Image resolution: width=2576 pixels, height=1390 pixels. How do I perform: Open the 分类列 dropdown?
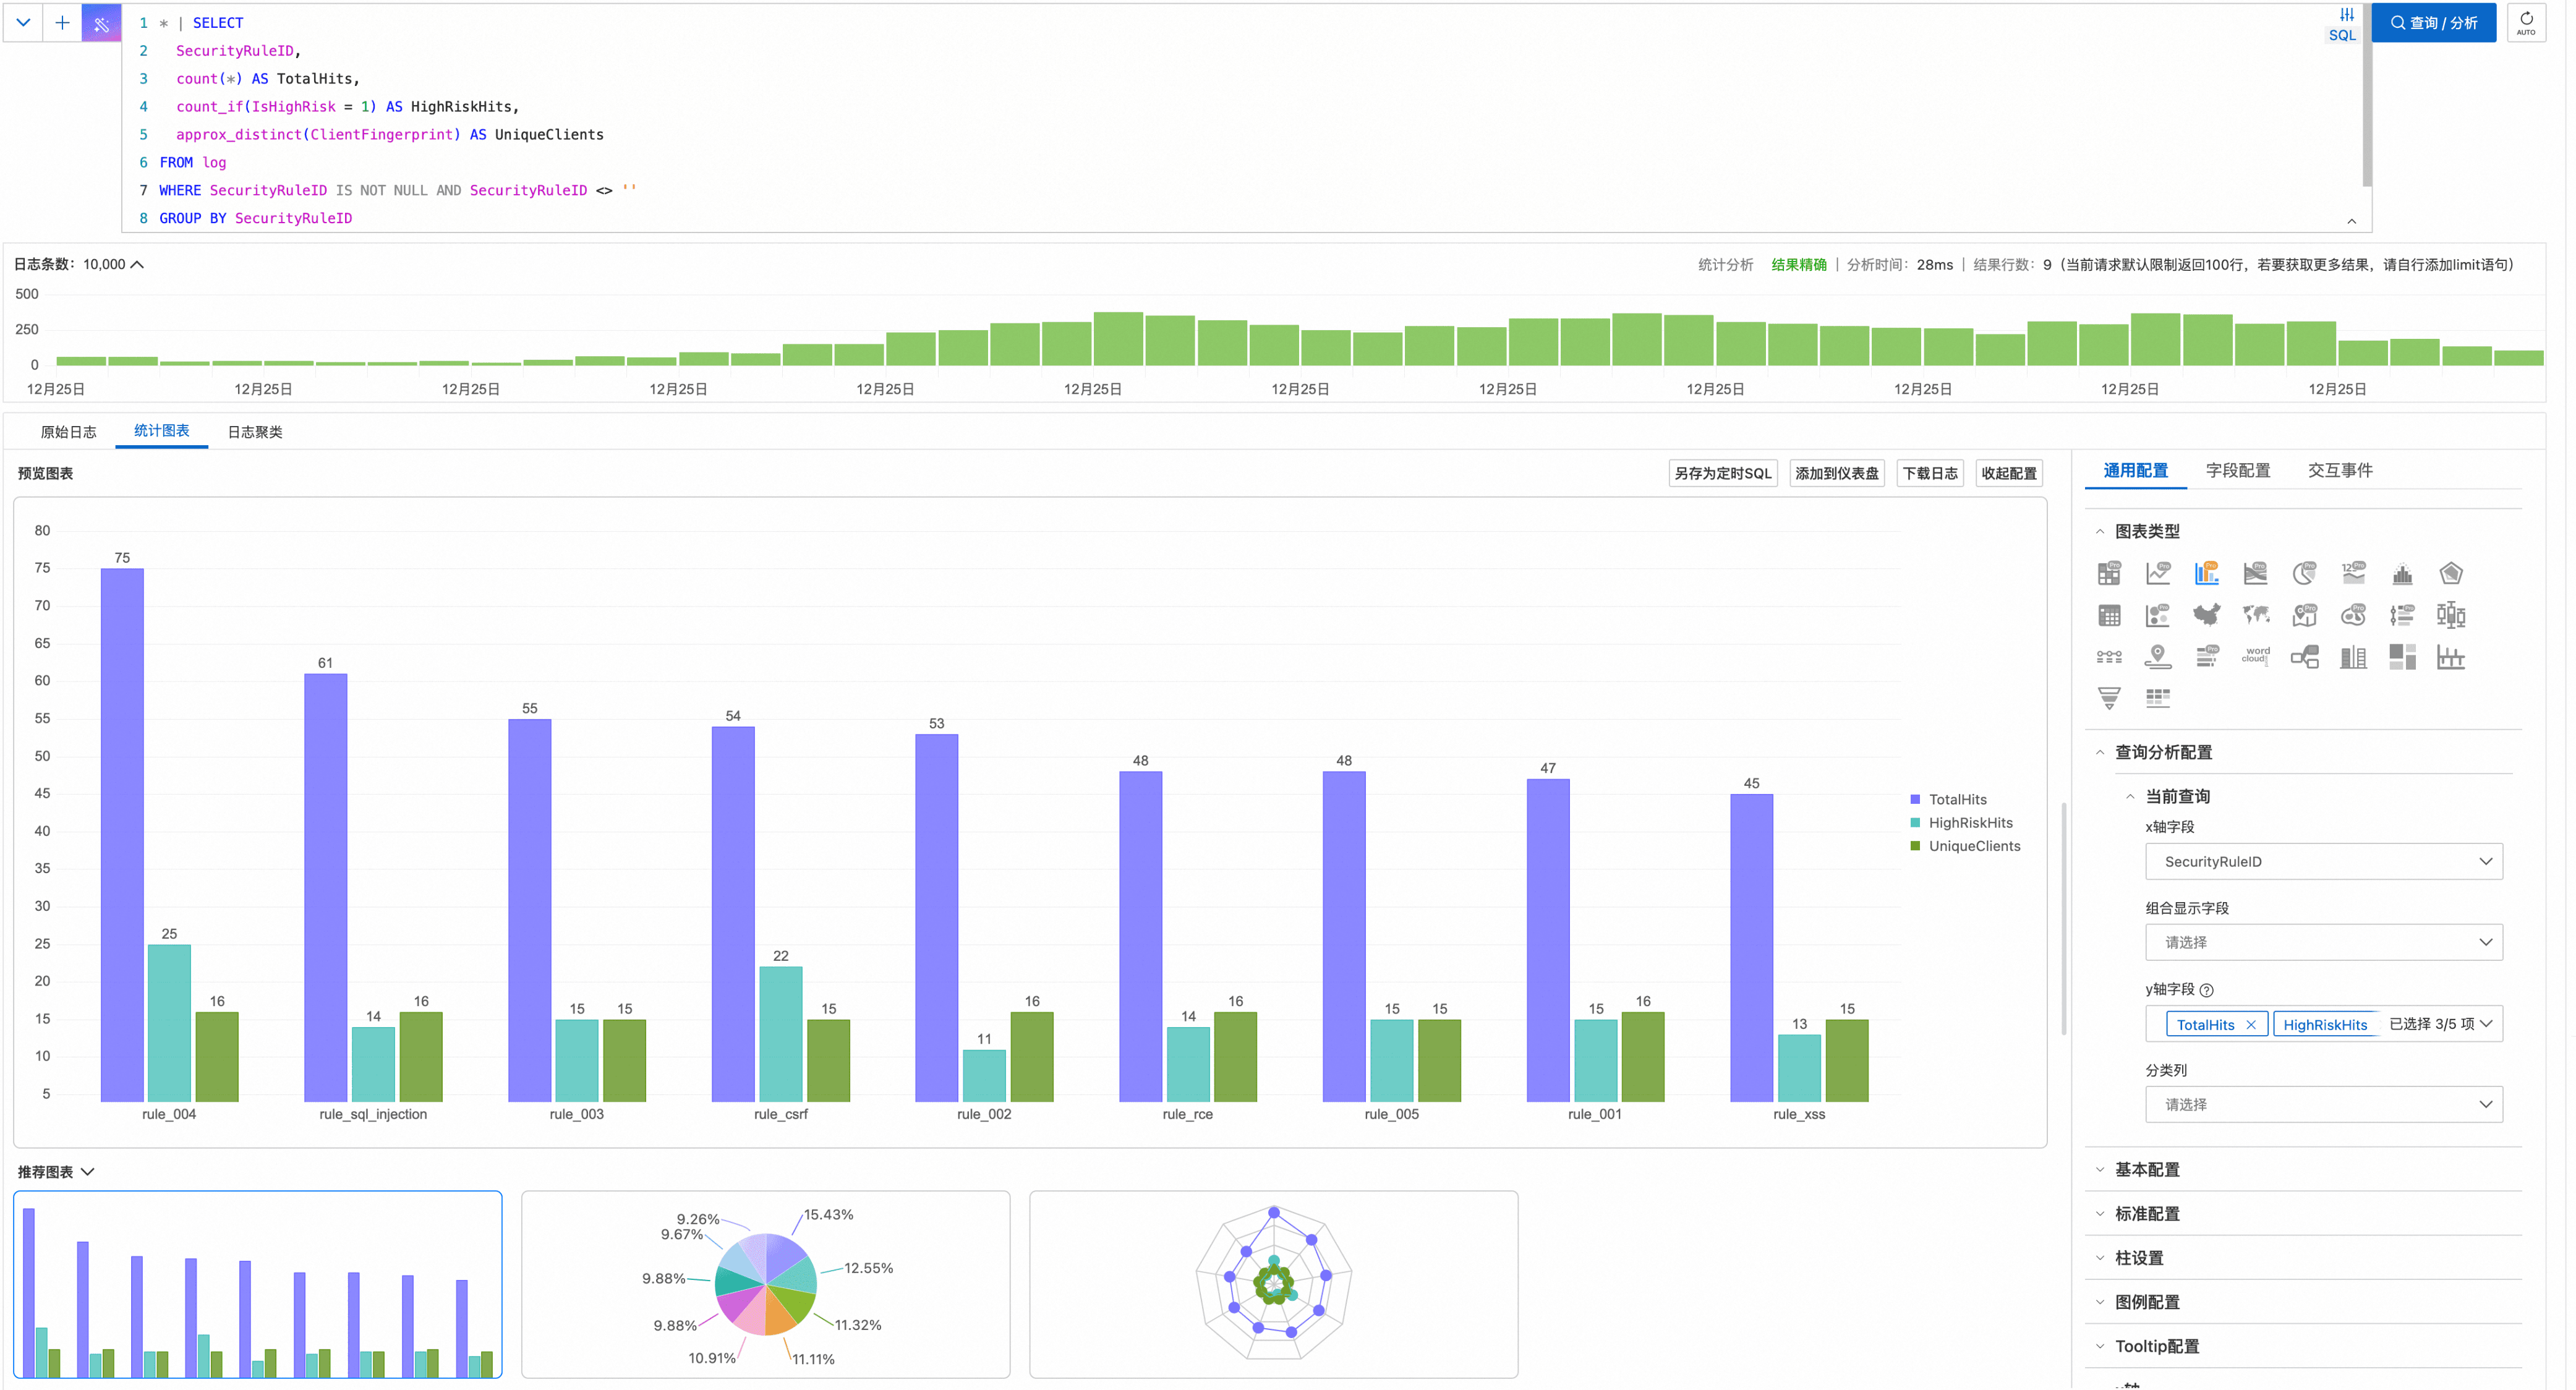[x=2323, y=1105]
